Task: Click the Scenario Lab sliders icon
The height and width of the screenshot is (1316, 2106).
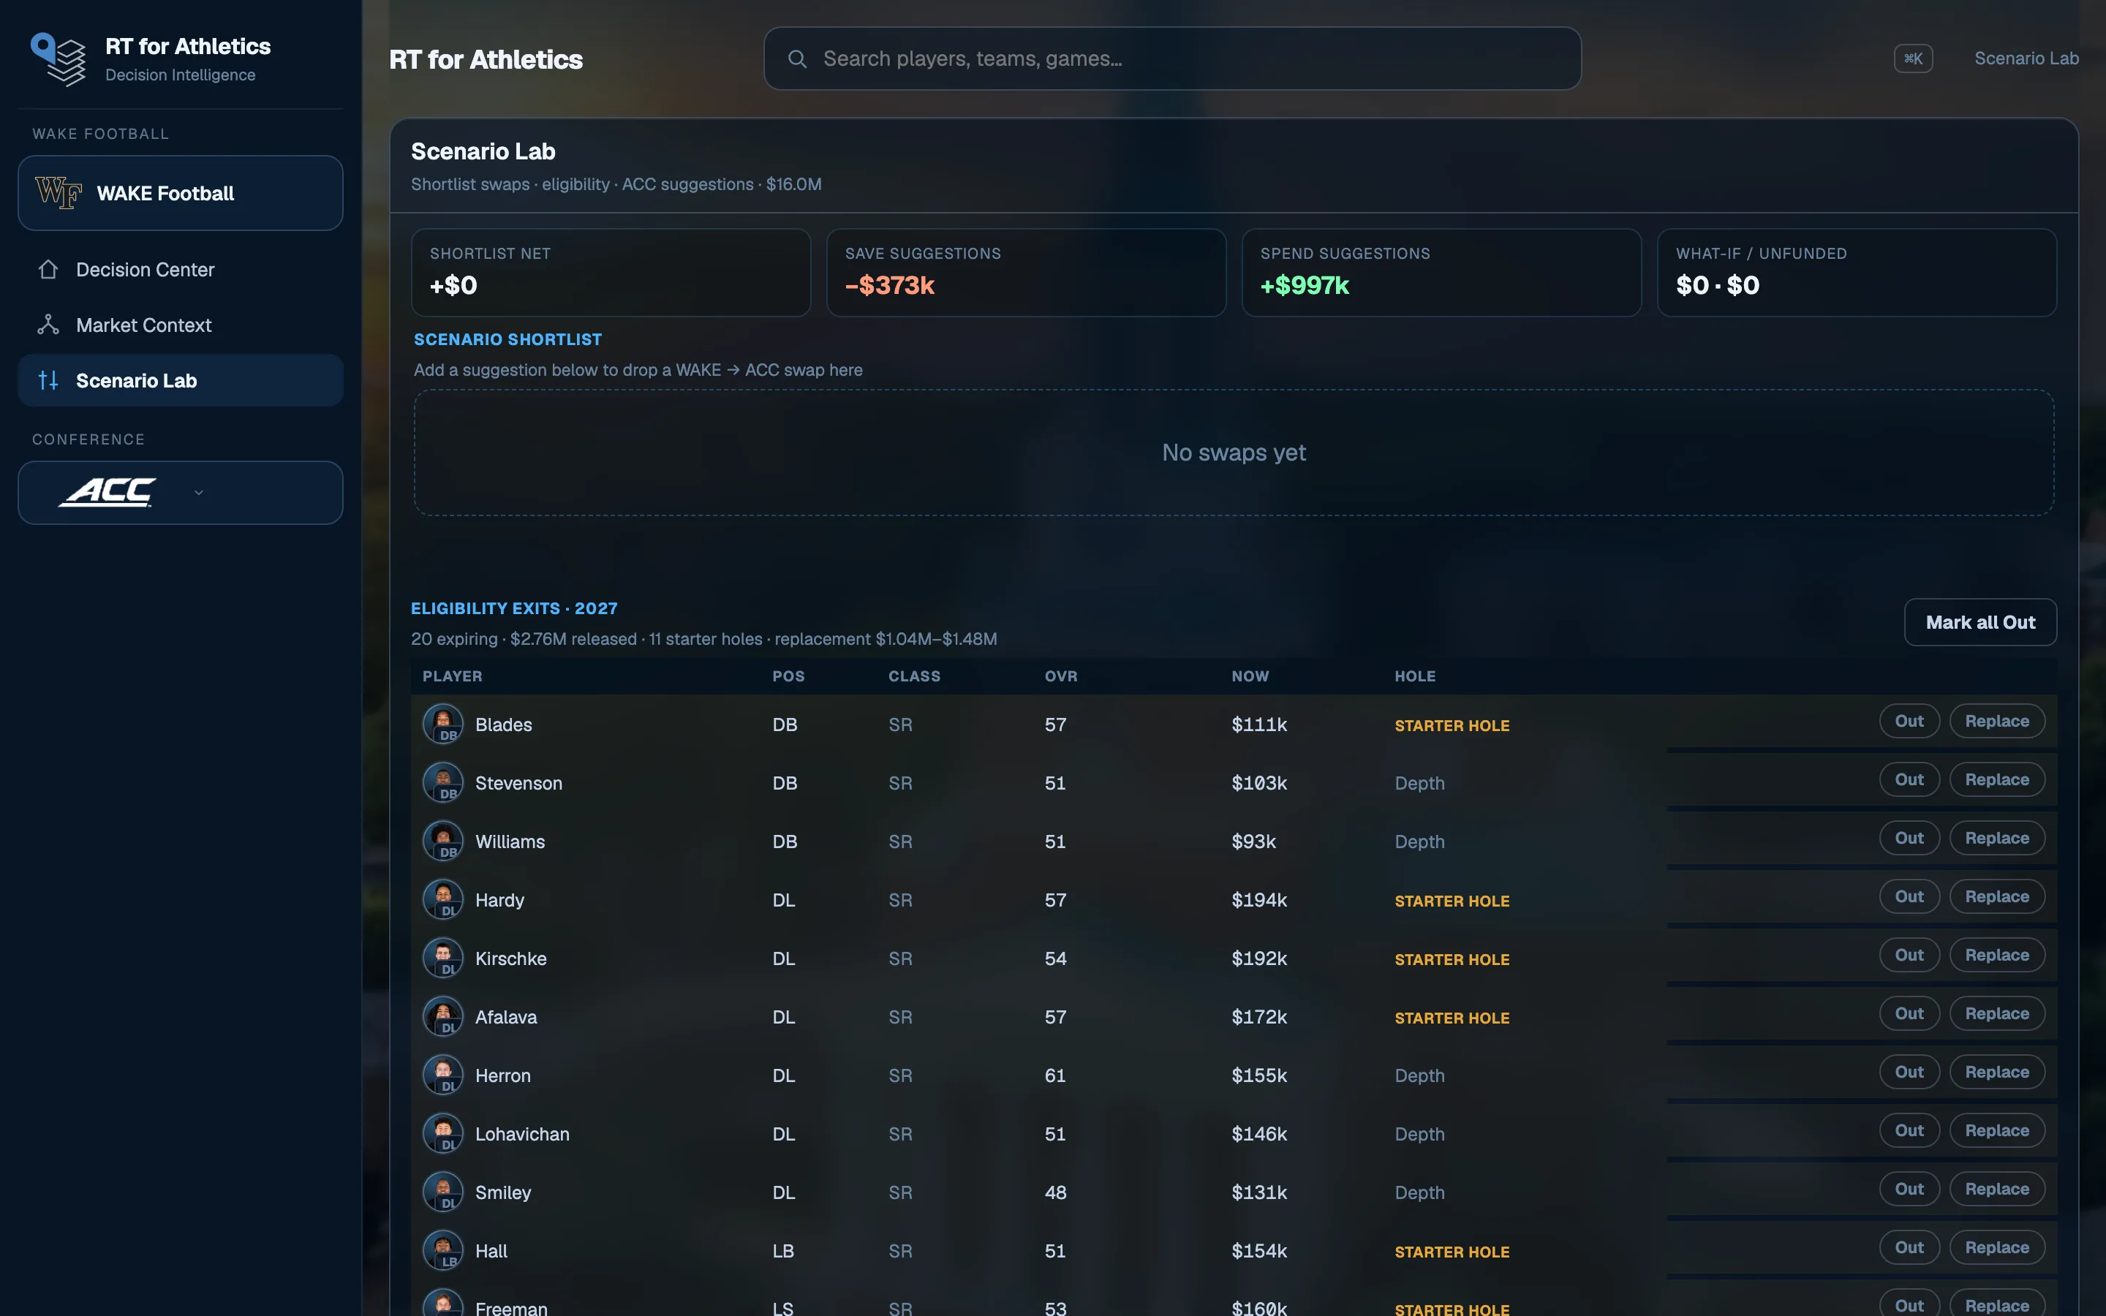Action: tap(48, 380)
